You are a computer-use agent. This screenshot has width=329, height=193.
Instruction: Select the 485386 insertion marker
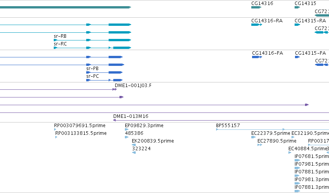click(126, 137)
